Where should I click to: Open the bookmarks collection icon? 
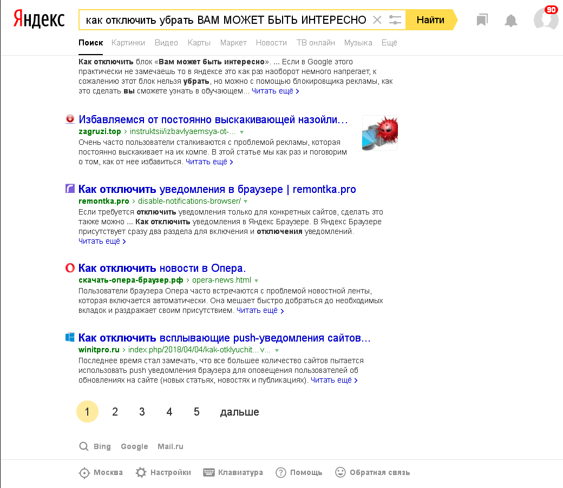pyautogui.click(x=482, y=20)
